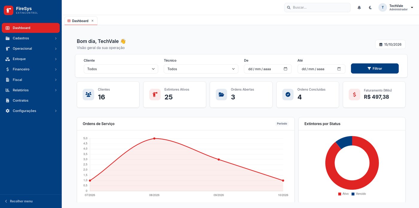Click the Operacional extinguisher icon in sidebar
Image resolution: width=419 pixels, height=208 pixels.
(x=7, y=48)
